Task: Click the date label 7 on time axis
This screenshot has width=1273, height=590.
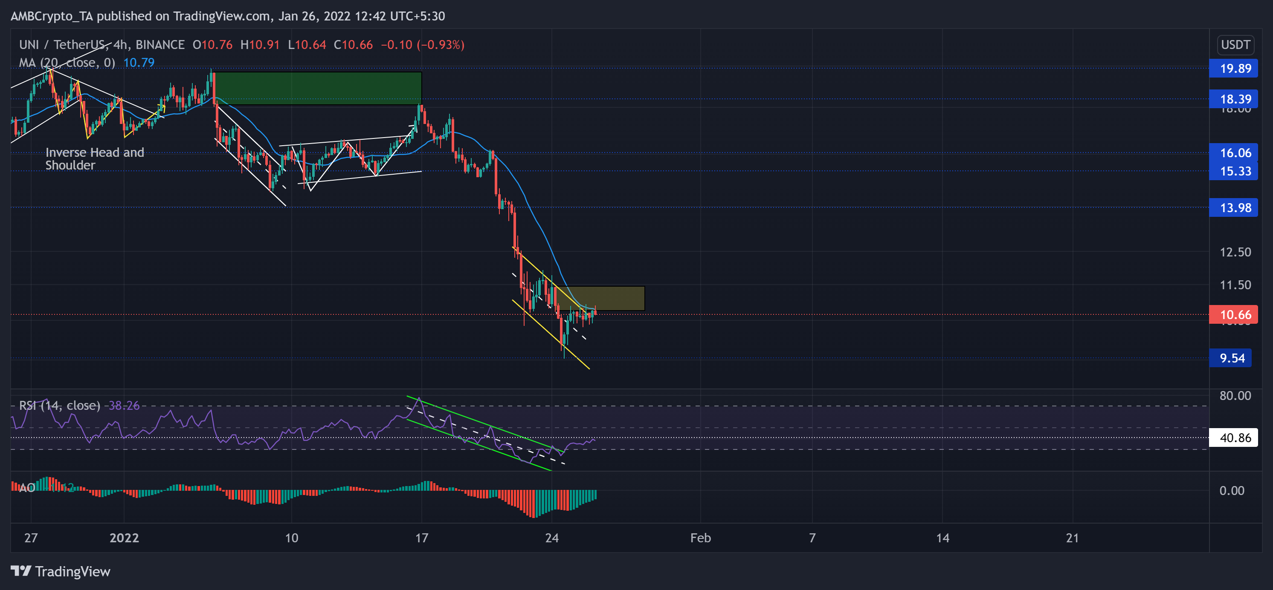Action: pyautogui.click(x=812, y=538)
